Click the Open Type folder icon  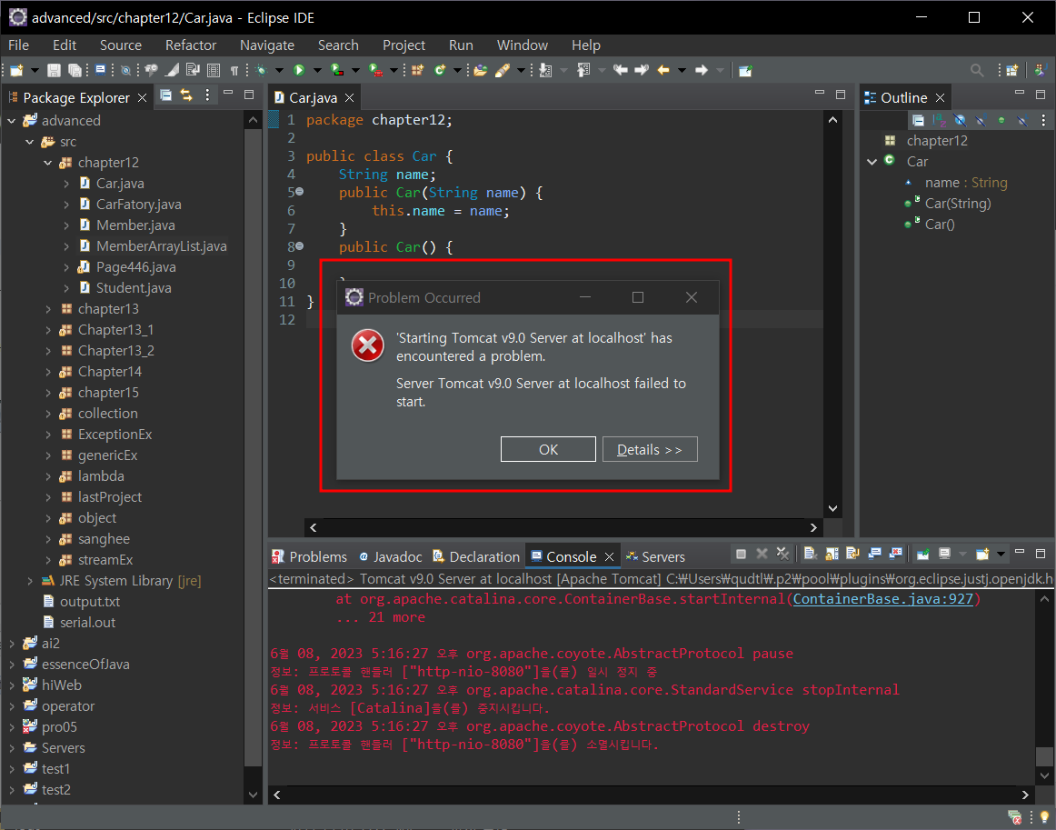click(x=480, y=70)
